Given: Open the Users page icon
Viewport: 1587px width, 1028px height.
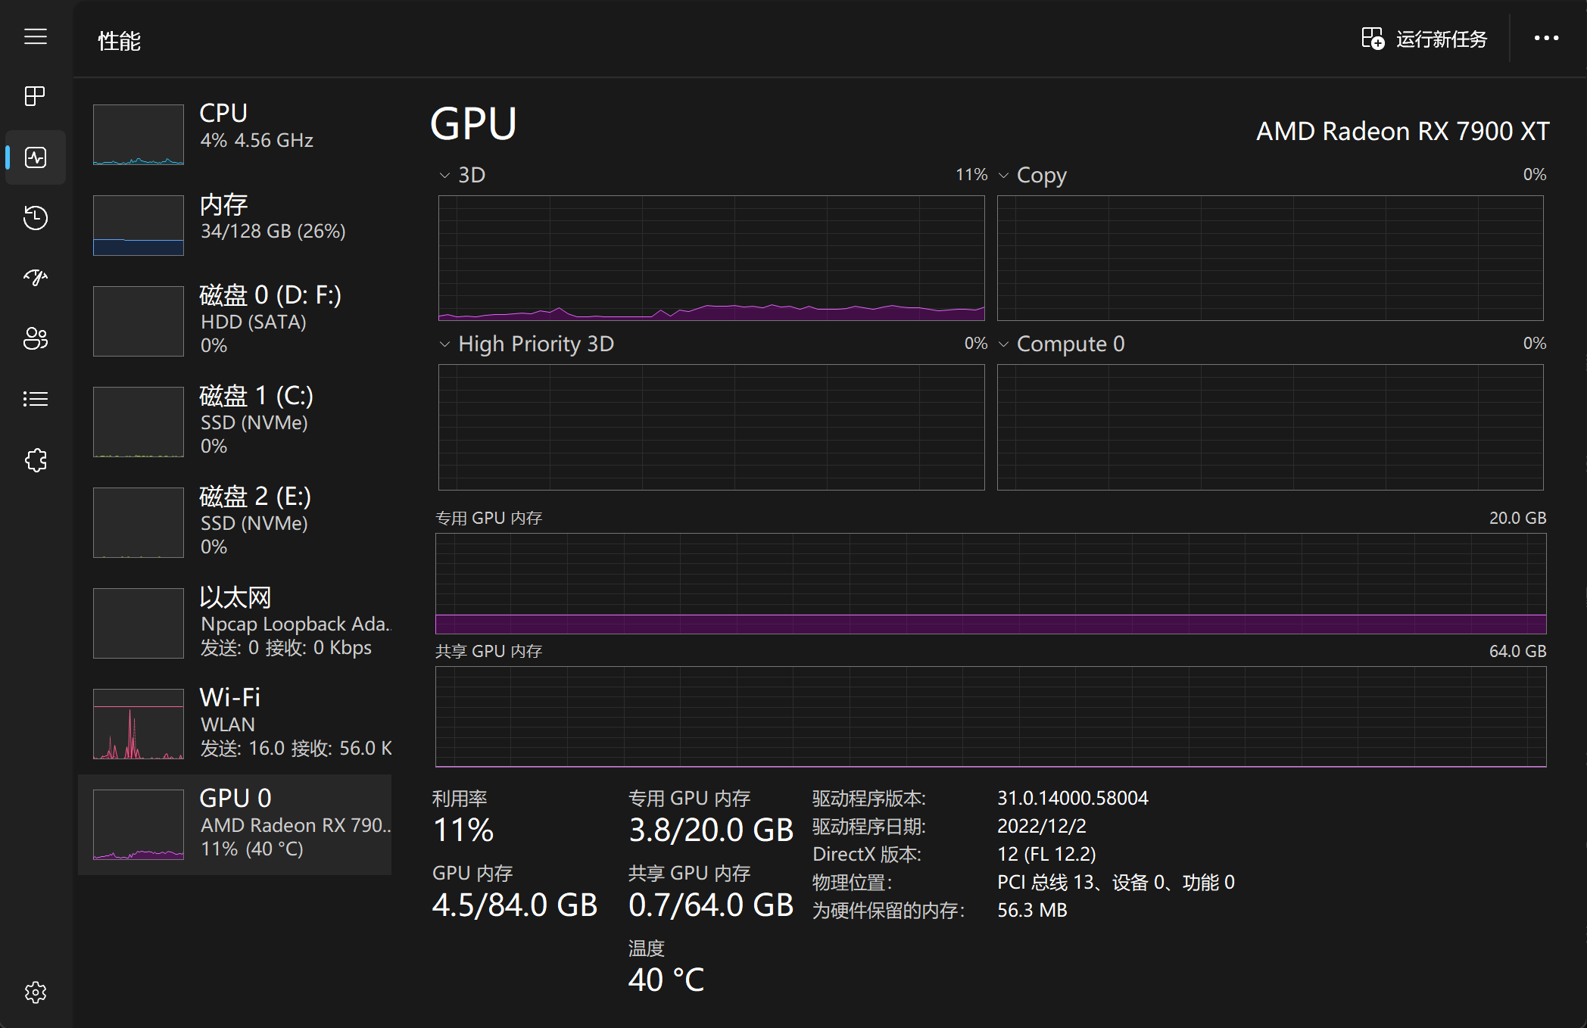Looking at the screenshot, I should click(x=36, y=338).
